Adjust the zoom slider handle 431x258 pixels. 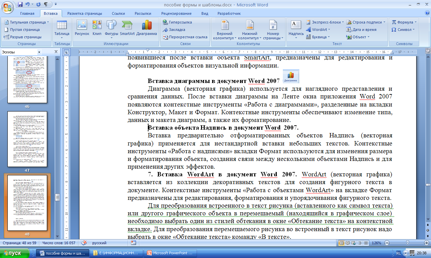407,243
